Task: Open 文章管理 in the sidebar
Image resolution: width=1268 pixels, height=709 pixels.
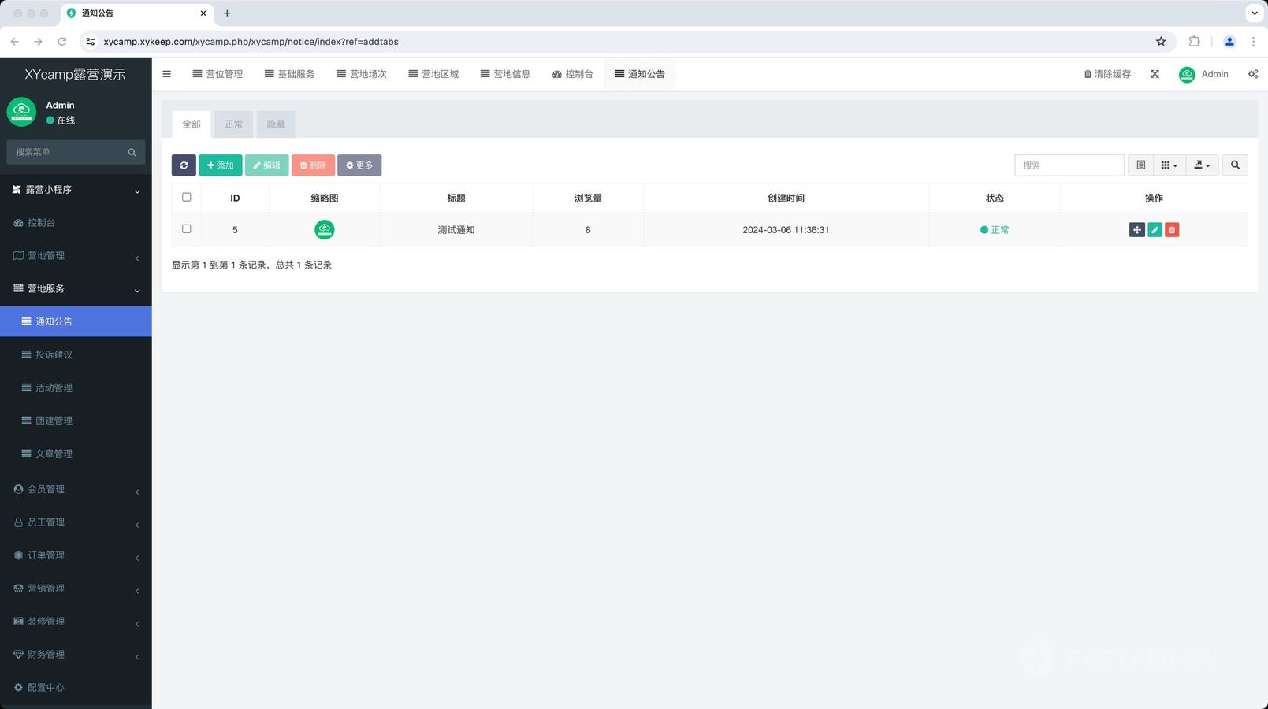Action: (x=76, y=455)
